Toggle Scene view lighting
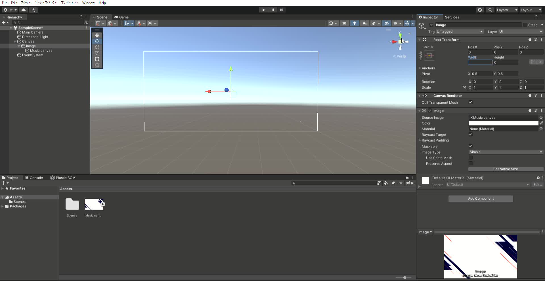545x281 pixels. pyautogui.click(x=354, y=23)
